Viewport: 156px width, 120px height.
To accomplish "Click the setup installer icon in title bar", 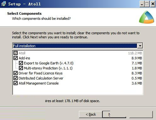I will (x=4, y=4).
